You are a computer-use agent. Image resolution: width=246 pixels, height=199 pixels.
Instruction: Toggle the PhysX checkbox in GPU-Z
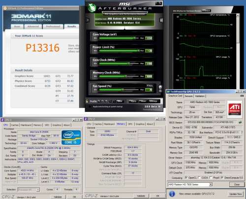click(x=211, y=178)
